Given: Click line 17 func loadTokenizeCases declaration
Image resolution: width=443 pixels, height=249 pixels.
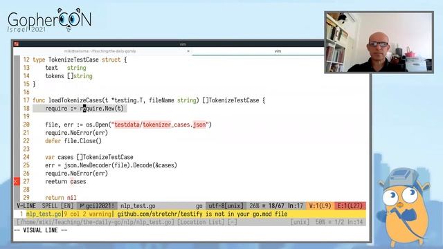Looking at the screenshot, I should tap(149, 100).
